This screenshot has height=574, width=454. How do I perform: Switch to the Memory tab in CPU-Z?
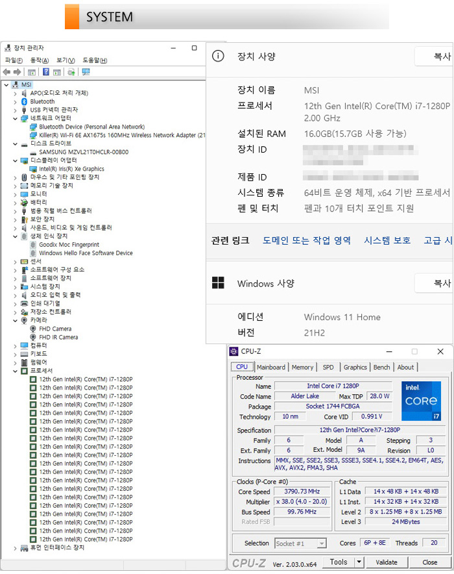(x=302, y=367)
